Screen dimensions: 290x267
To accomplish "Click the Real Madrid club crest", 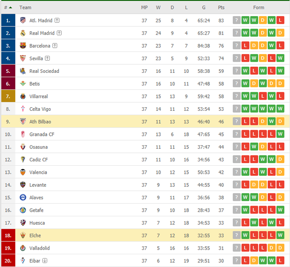I will (23, 33).
